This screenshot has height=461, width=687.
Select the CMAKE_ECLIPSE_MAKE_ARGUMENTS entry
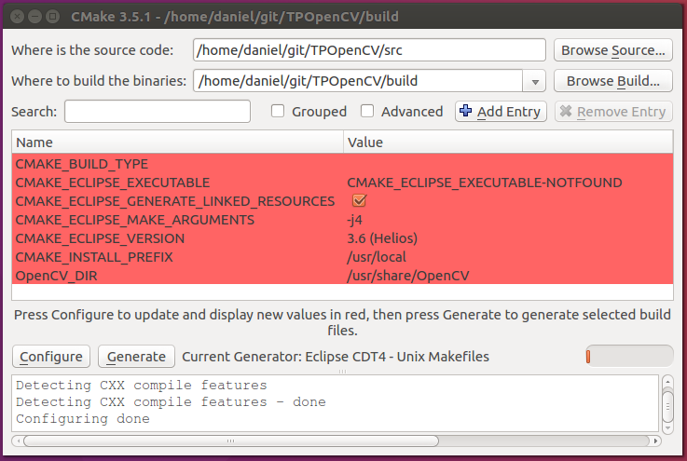(134, 220)
